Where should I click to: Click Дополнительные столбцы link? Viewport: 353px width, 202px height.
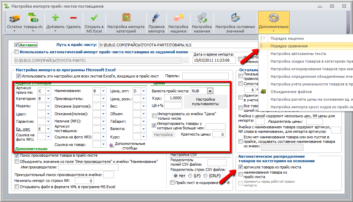[x=130, y=146]
